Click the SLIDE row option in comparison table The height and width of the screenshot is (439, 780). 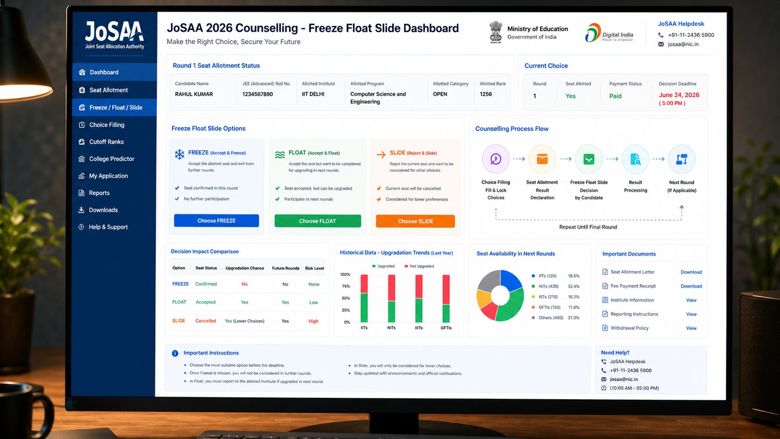click(179, 321)
